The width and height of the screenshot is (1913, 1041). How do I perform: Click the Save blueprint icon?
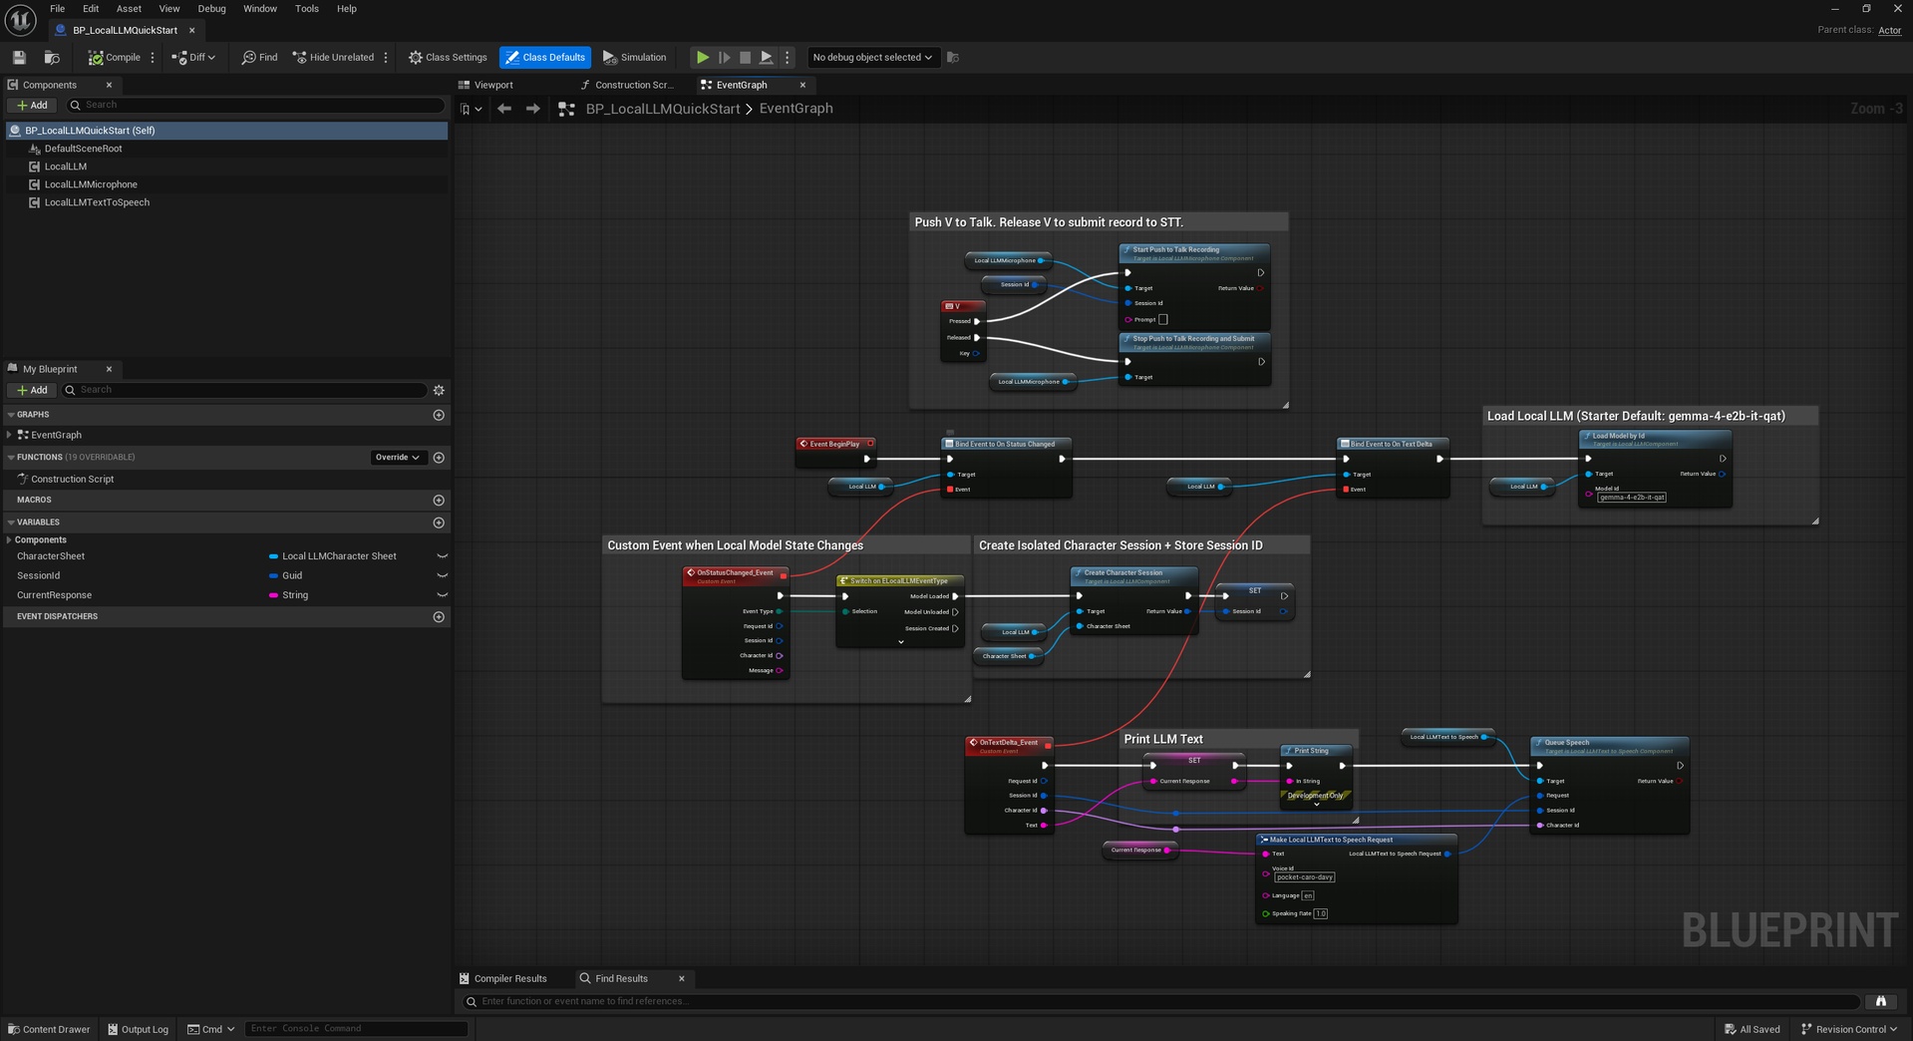coord(19,57)
